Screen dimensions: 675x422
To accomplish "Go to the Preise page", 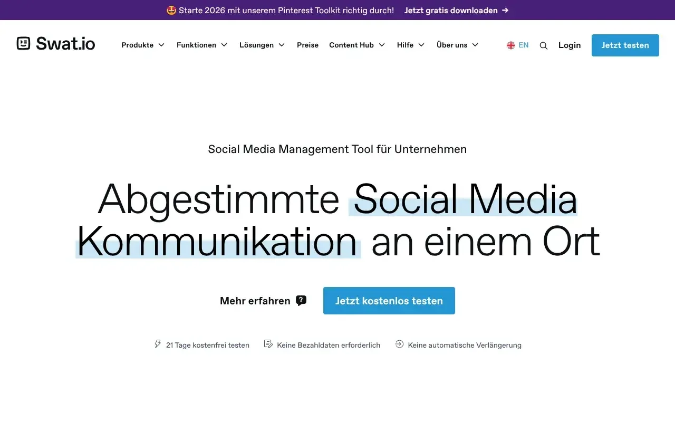I will click(307, 45).
